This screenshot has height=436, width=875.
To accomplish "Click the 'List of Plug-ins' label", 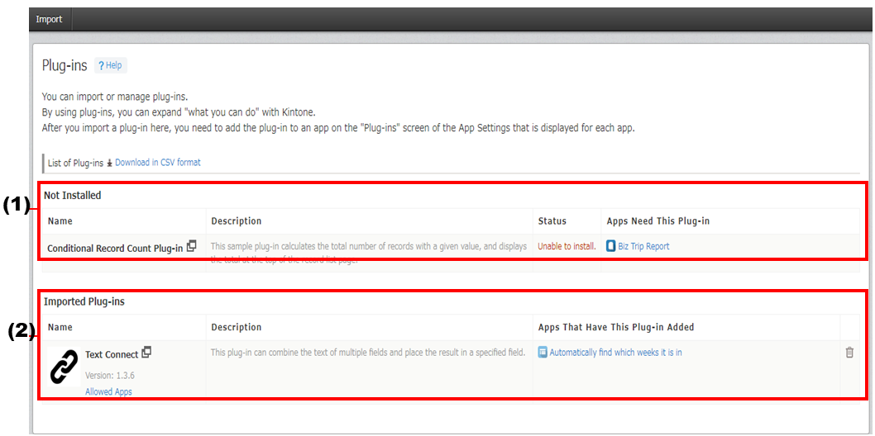I will coord(76,163).
